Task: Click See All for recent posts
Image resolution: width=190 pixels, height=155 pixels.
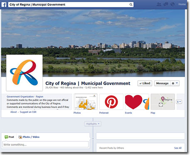Action: click(x=178, y=148)
